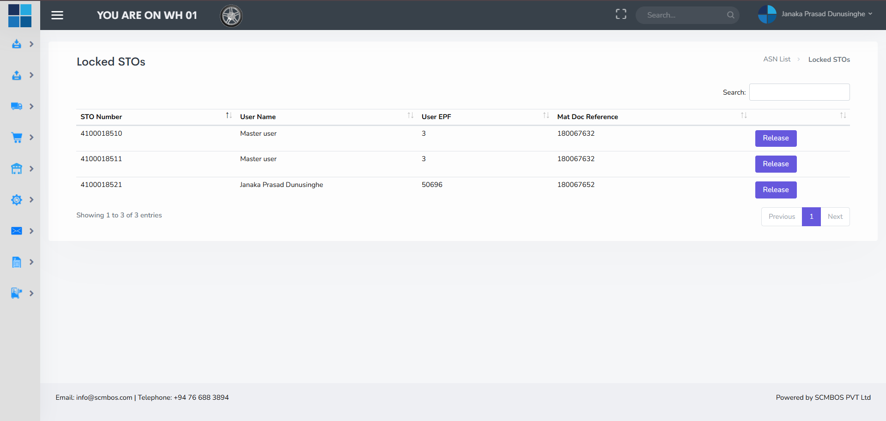Click the wheel logo in header

pos(231,16)
